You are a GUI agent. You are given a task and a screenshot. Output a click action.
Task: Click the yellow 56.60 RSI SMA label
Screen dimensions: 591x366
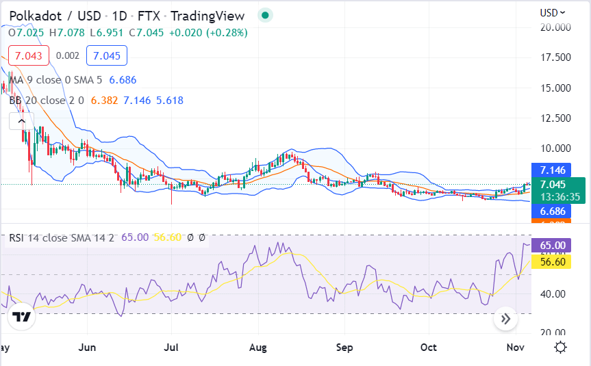tap(551, 262)
